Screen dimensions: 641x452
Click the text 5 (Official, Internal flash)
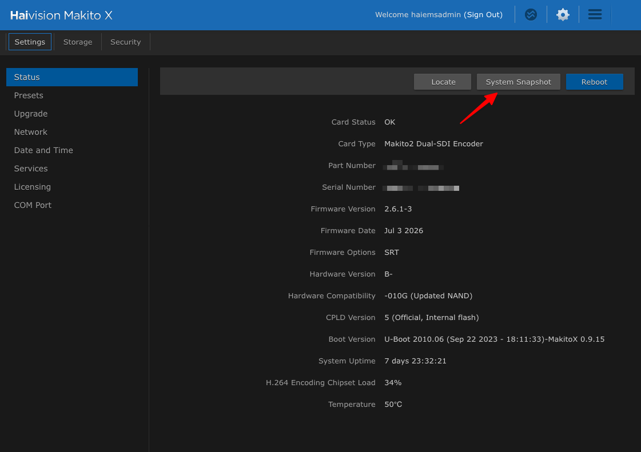[x=431, y=318]
